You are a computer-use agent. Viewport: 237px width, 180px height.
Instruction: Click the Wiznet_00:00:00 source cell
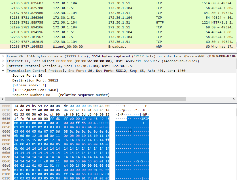[x=68, y=47]
